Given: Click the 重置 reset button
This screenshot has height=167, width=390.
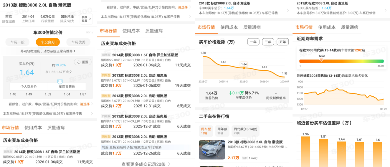Looking at the screenshot, I should (83, 62).
